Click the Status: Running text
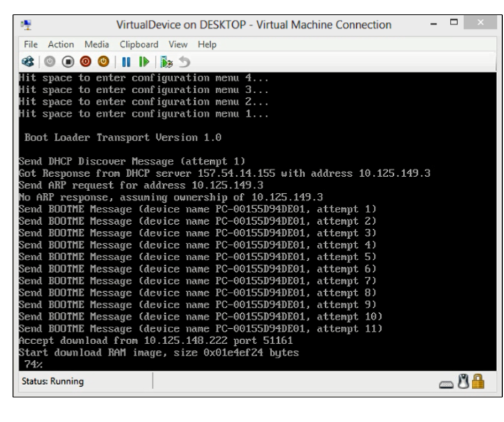504x422 pixels. tap(53, 382)
